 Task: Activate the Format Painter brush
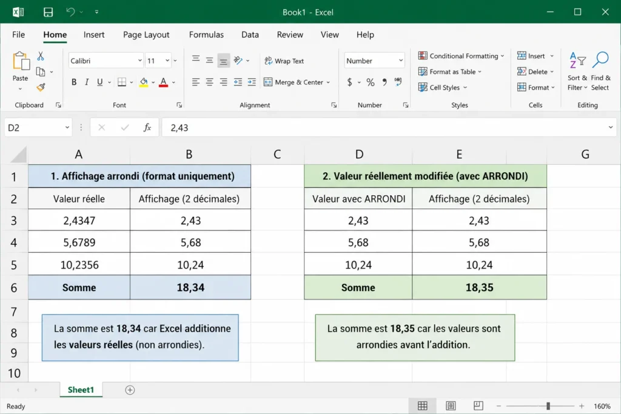tap(41, 87)
